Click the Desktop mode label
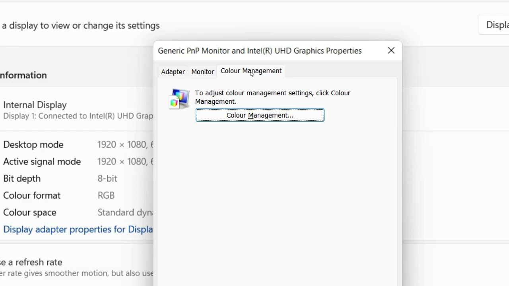This screenshot has width=509, height=286. [33, 145]
